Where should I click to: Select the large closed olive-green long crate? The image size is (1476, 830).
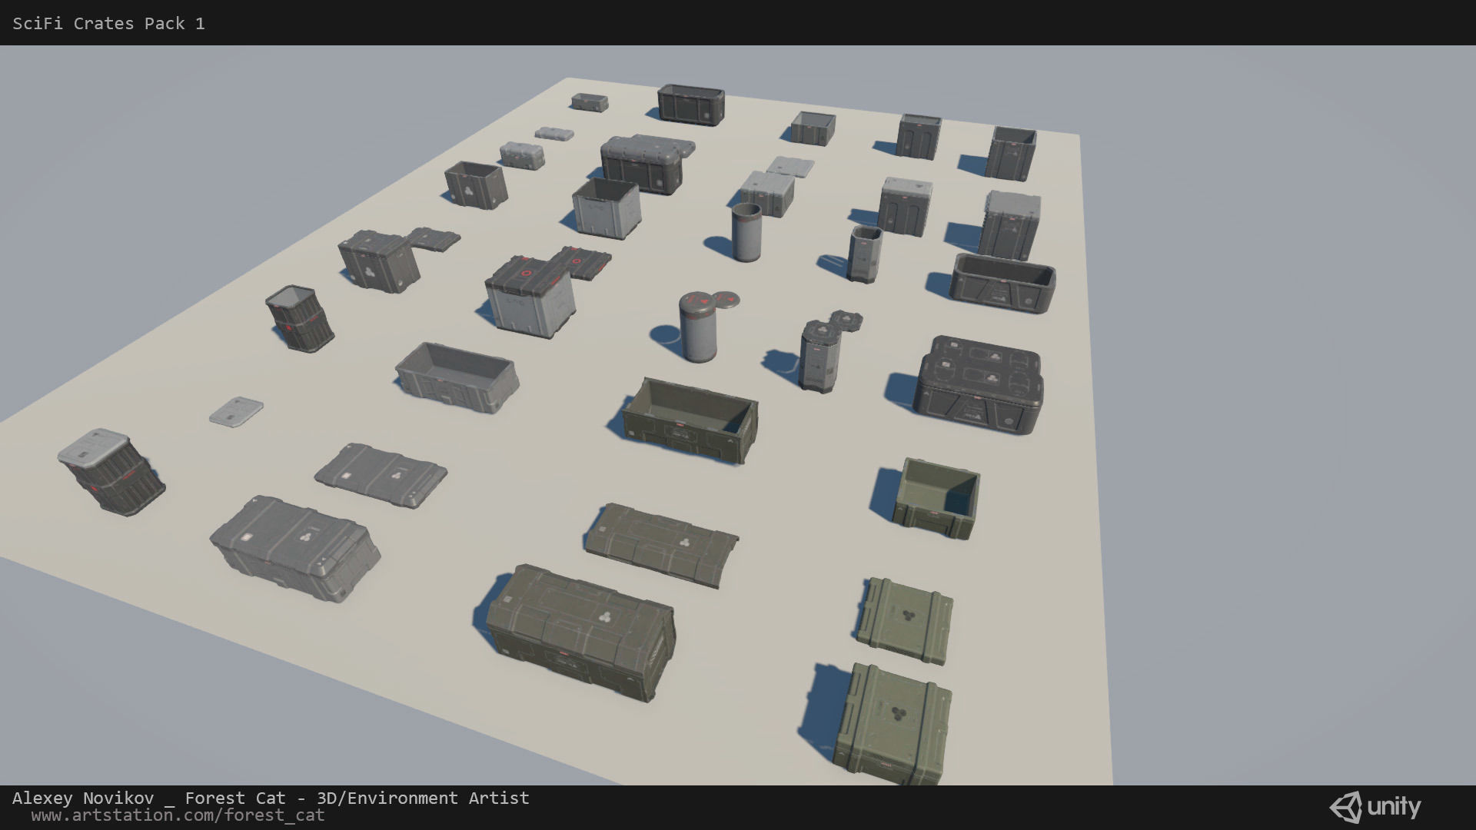[580, 632]
